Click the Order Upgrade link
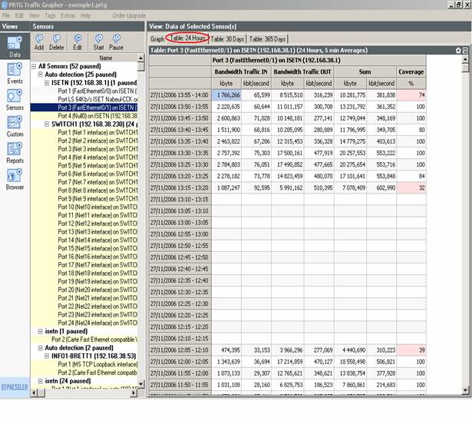The width and height of the screenshot is (472, 424). (x=128, y=15)
